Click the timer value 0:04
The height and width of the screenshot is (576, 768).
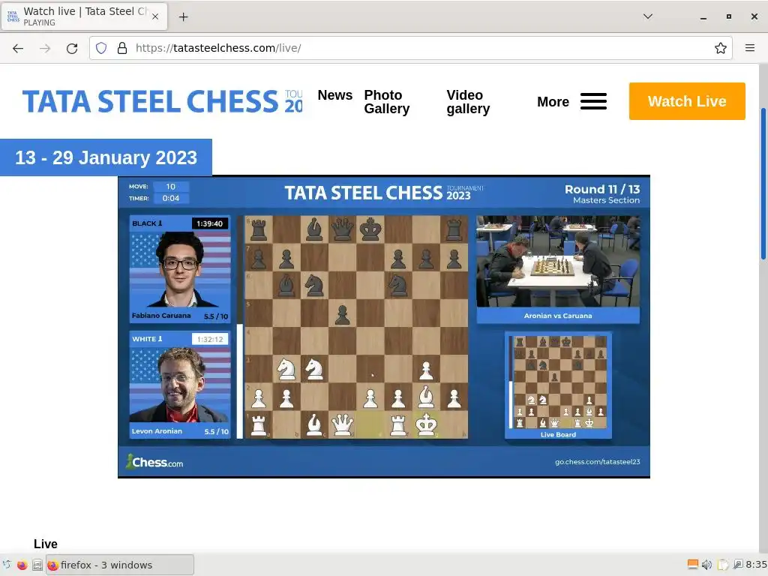(x=170, y=198)
